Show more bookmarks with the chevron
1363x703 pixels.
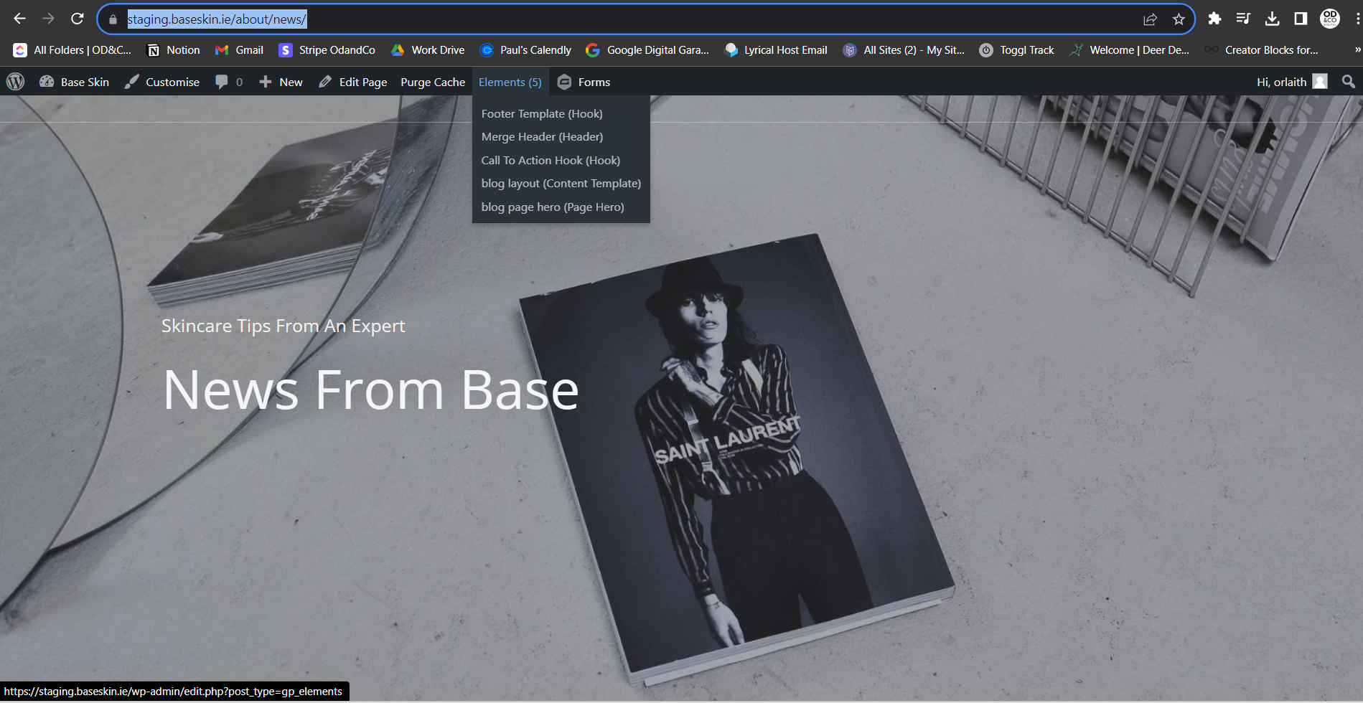pos(1357,50)
